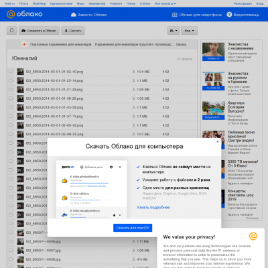
Task: Toggle the select-all checkbox button in the toolbar
Action: click(12, 30)
